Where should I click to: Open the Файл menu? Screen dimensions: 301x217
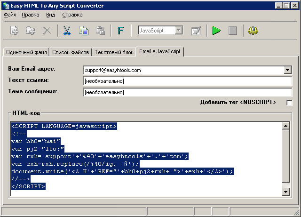click(10, 15)
